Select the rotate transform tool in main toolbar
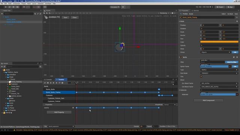Screen dimensions: 240x135 (9, 7)
